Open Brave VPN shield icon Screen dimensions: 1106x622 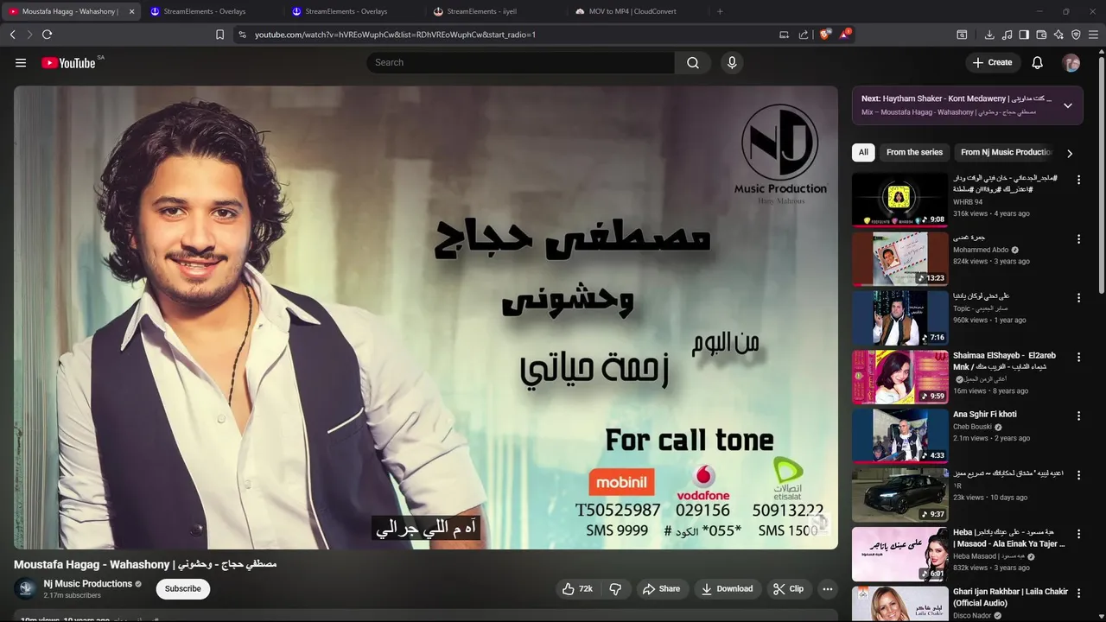click(1076, 35)
